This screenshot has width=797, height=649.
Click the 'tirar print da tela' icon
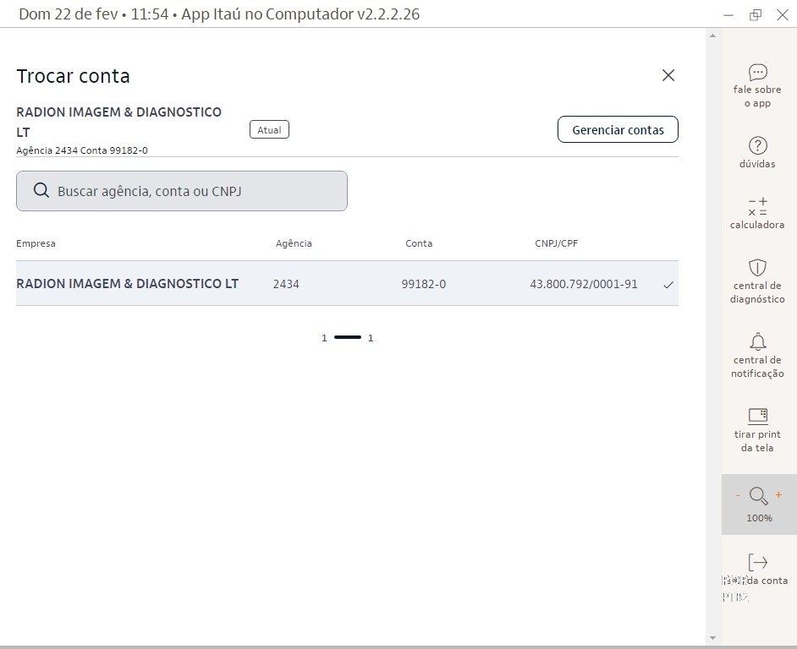coord(757,416)
